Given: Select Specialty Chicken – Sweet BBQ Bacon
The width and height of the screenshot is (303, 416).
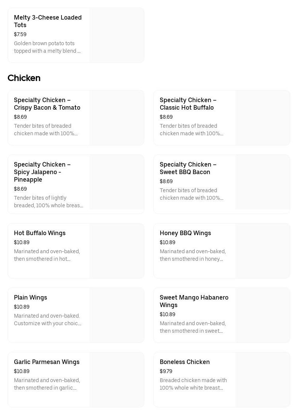Looking at the screenshot, I should tap(188, 168).
